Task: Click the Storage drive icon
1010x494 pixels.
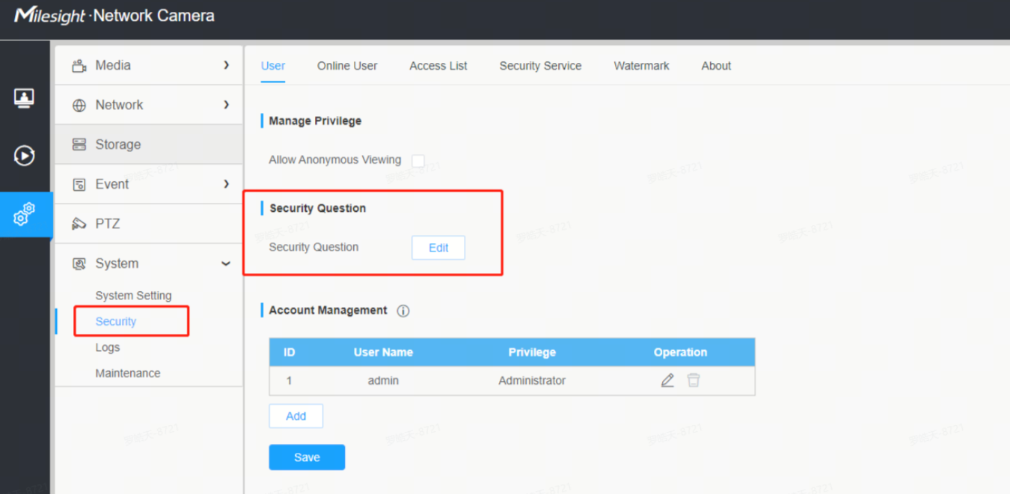Action: pyautogui.click(x=79, y=144)
